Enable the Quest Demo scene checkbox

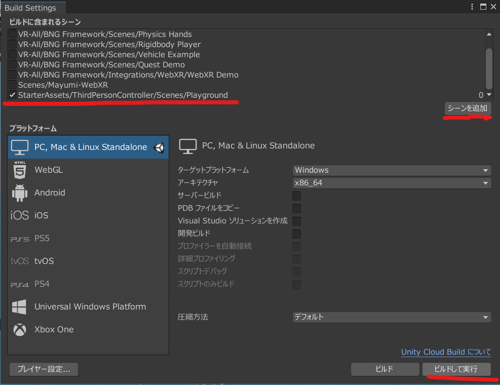coord(13,65)
